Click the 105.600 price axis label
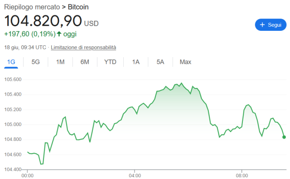 point(13,79)
